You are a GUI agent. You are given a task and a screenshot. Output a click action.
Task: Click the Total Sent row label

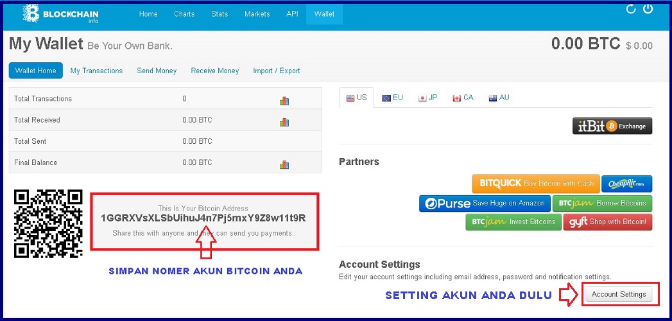pyautogui.click(x=30, y=141)
